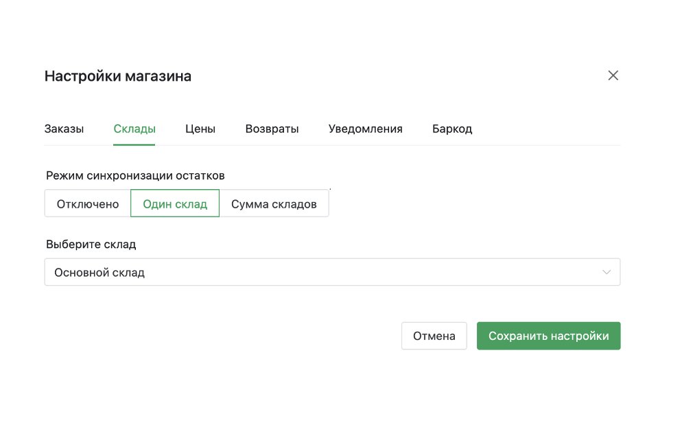682x444 pixels.
Task: Click the green underline under Склады
Action: coord(134,145)
